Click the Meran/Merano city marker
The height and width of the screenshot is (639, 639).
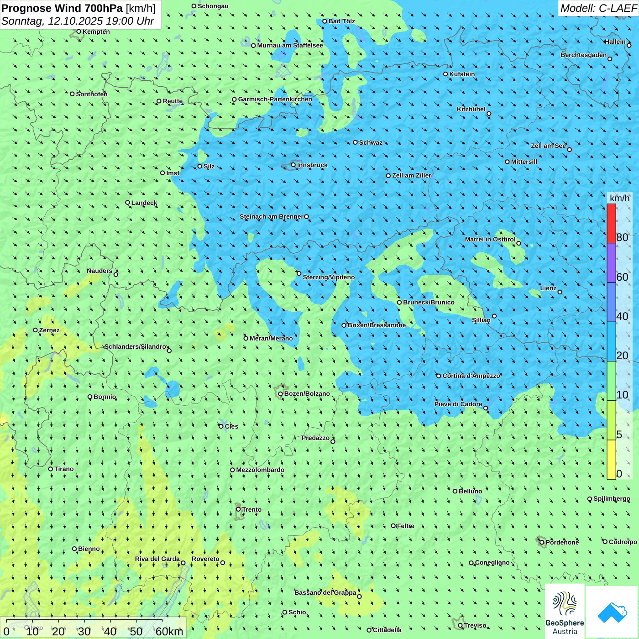246,338
